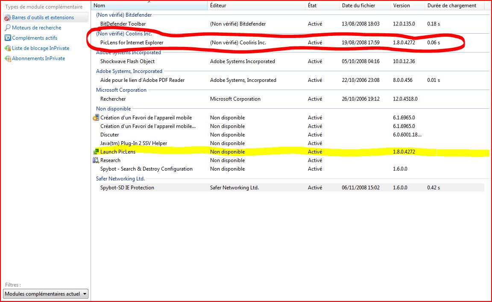The width and height of the screenshot is (492, 302).
Task: Click version 12.0.135.0
Action: [x=404, y=24]
